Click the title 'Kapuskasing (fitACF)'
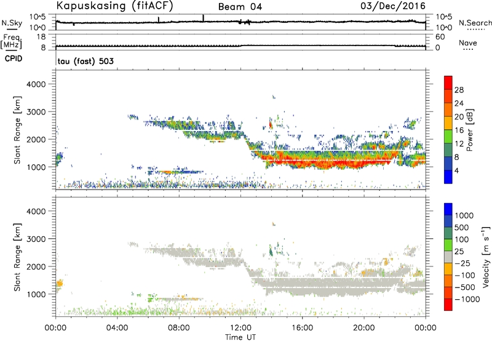Screen dimensions: 492x341 [x=114, y=6]
